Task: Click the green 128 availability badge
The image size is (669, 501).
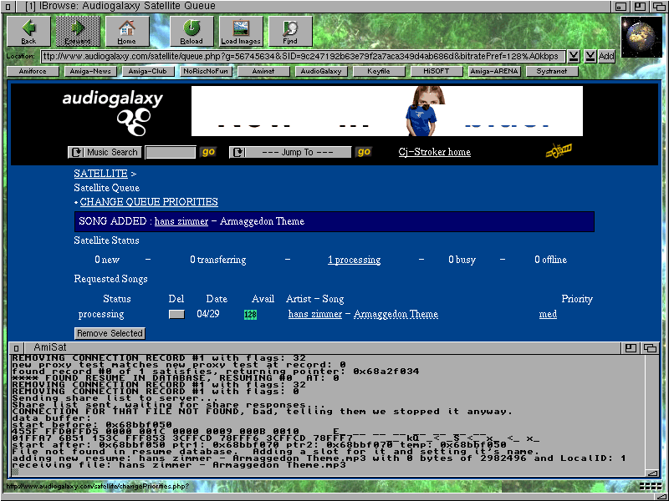Action: (x=250, y=315)
